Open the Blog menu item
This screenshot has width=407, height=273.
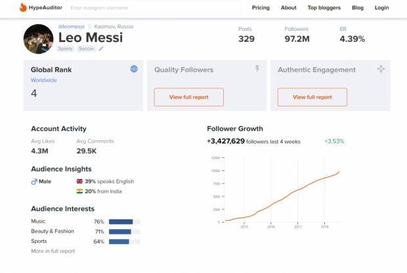358,8
